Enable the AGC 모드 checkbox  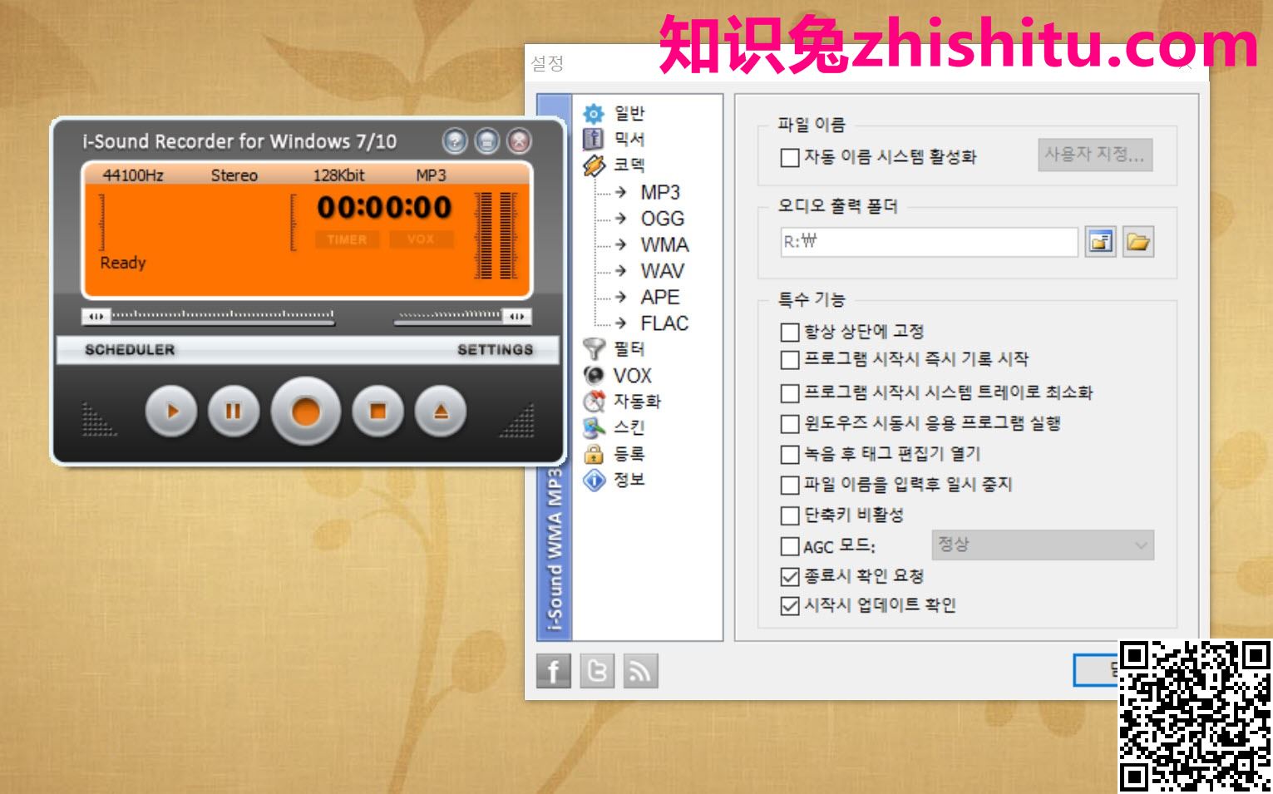[x=790, y=547]
